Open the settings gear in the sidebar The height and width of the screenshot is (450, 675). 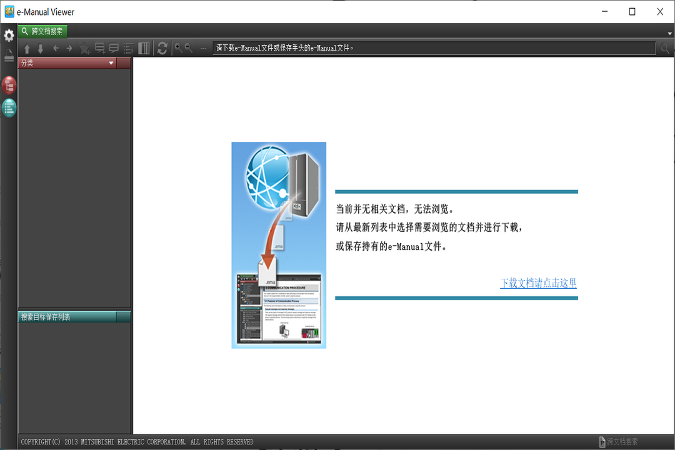pos(9,36)
